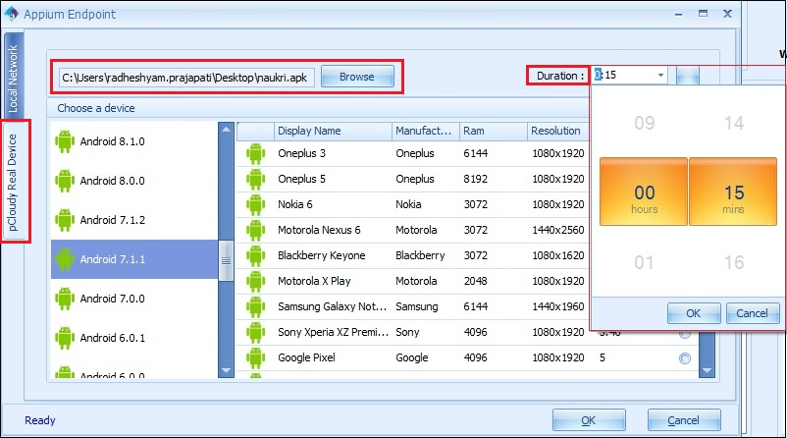Select 09 in the hours wheel
The width and height of the screenshot is (787, 438).
coord(645,123)
